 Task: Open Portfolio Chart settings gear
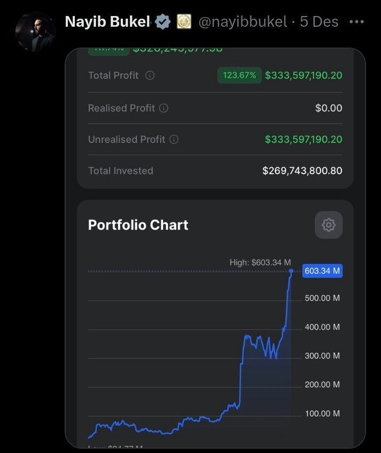click(x=329, y=225)
